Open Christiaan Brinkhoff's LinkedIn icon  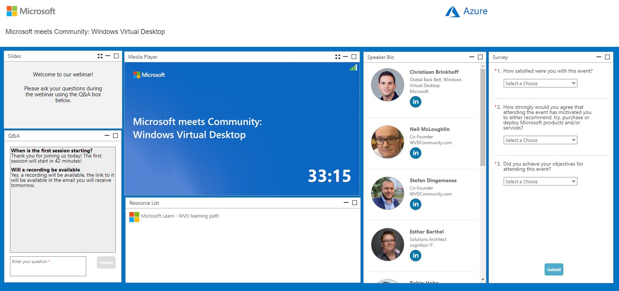pyautogui.click(x=416, y=102)
